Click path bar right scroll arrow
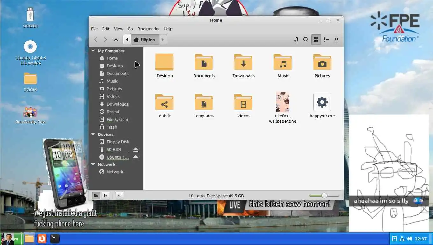Screen dimensions: 433x245 (x=163, y=40)
